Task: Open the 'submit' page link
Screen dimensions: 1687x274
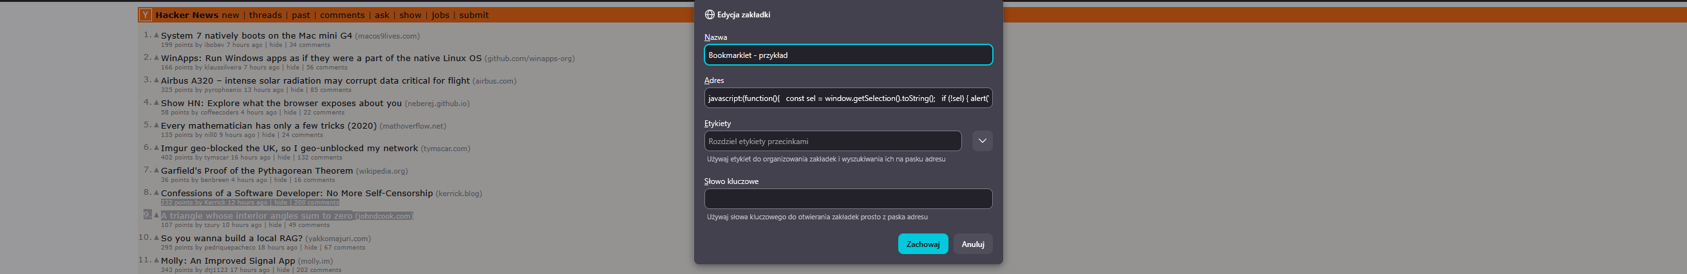Action: [x=473, y=15]
